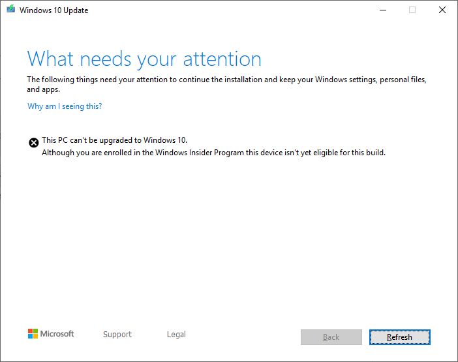The height and width of the screenshot is (362, 458).
Task: Click the "What needs your attention" heading
Action: click(144, 59)
